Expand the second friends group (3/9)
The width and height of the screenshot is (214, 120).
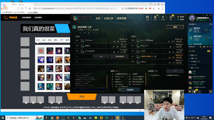(200, 58)
